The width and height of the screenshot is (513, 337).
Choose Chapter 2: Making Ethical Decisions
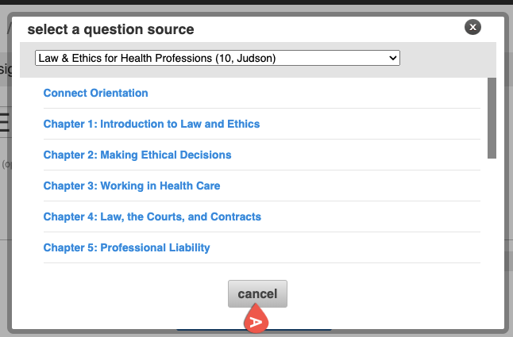(137, 155)
